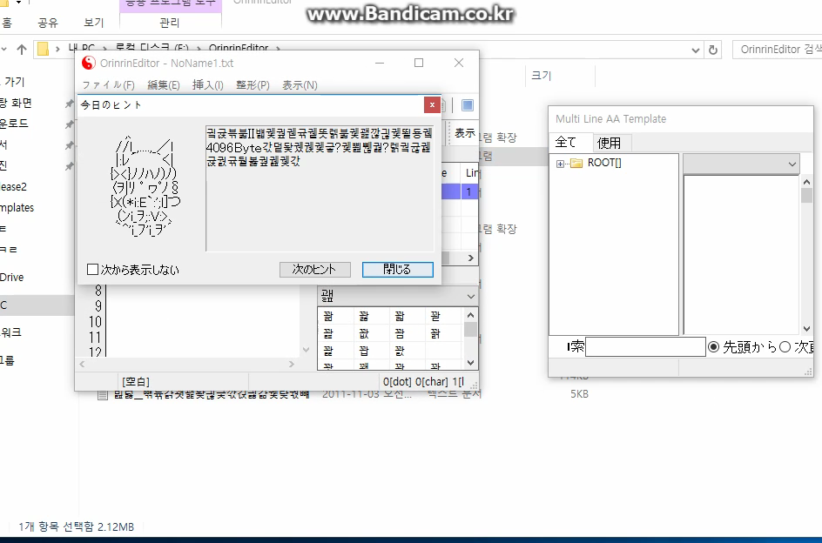Open the character palette dropdown
822x543 pixels.
click(x=471, y=297)
